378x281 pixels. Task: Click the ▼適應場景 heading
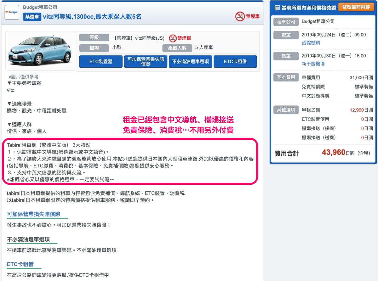point(19,104)
